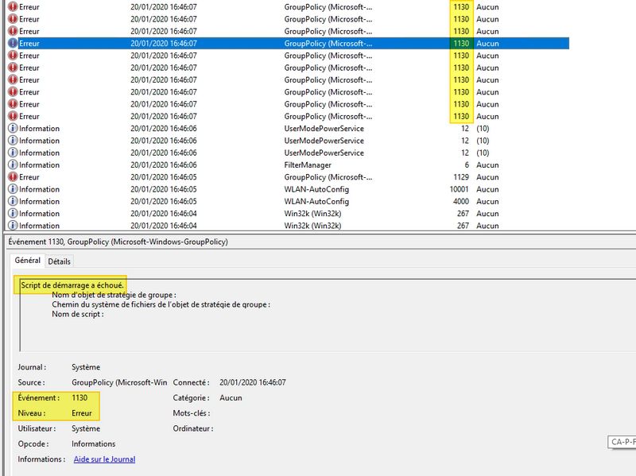Click the info icon on the WLAN-AutoConfig 10001 row
Viewport: 636px width, 476px height.
(13, 189)
